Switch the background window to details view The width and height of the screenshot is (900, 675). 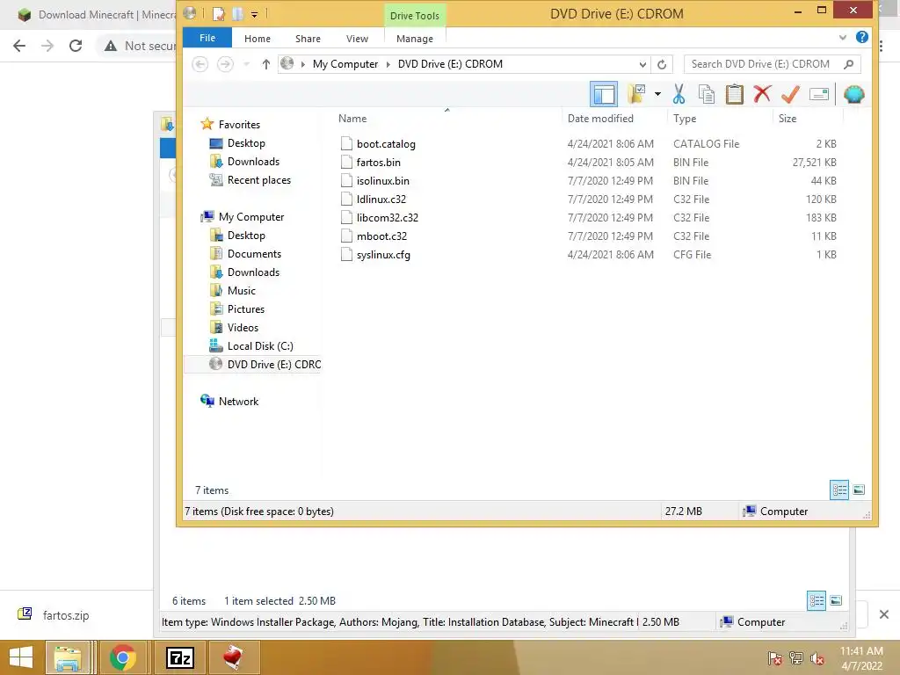point(817,600)
